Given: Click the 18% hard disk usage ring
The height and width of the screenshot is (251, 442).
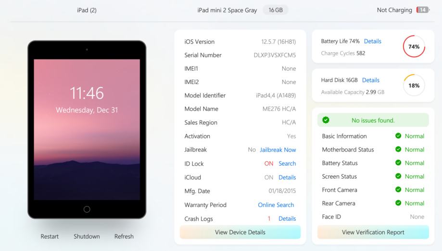Looking at the screenshot, I should [x=414, y=85].
